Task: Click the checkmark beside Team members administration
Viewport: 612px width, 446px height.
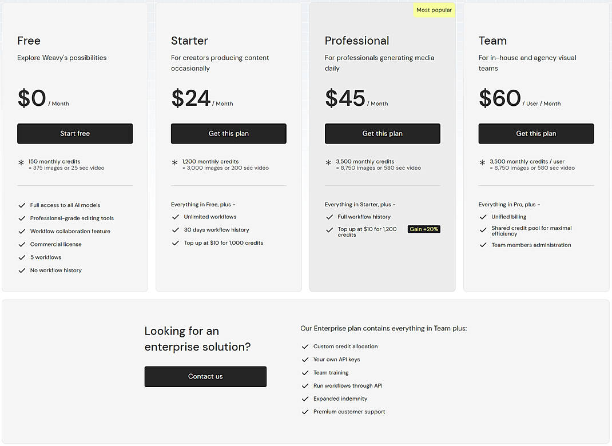Action: click(483, 245)
